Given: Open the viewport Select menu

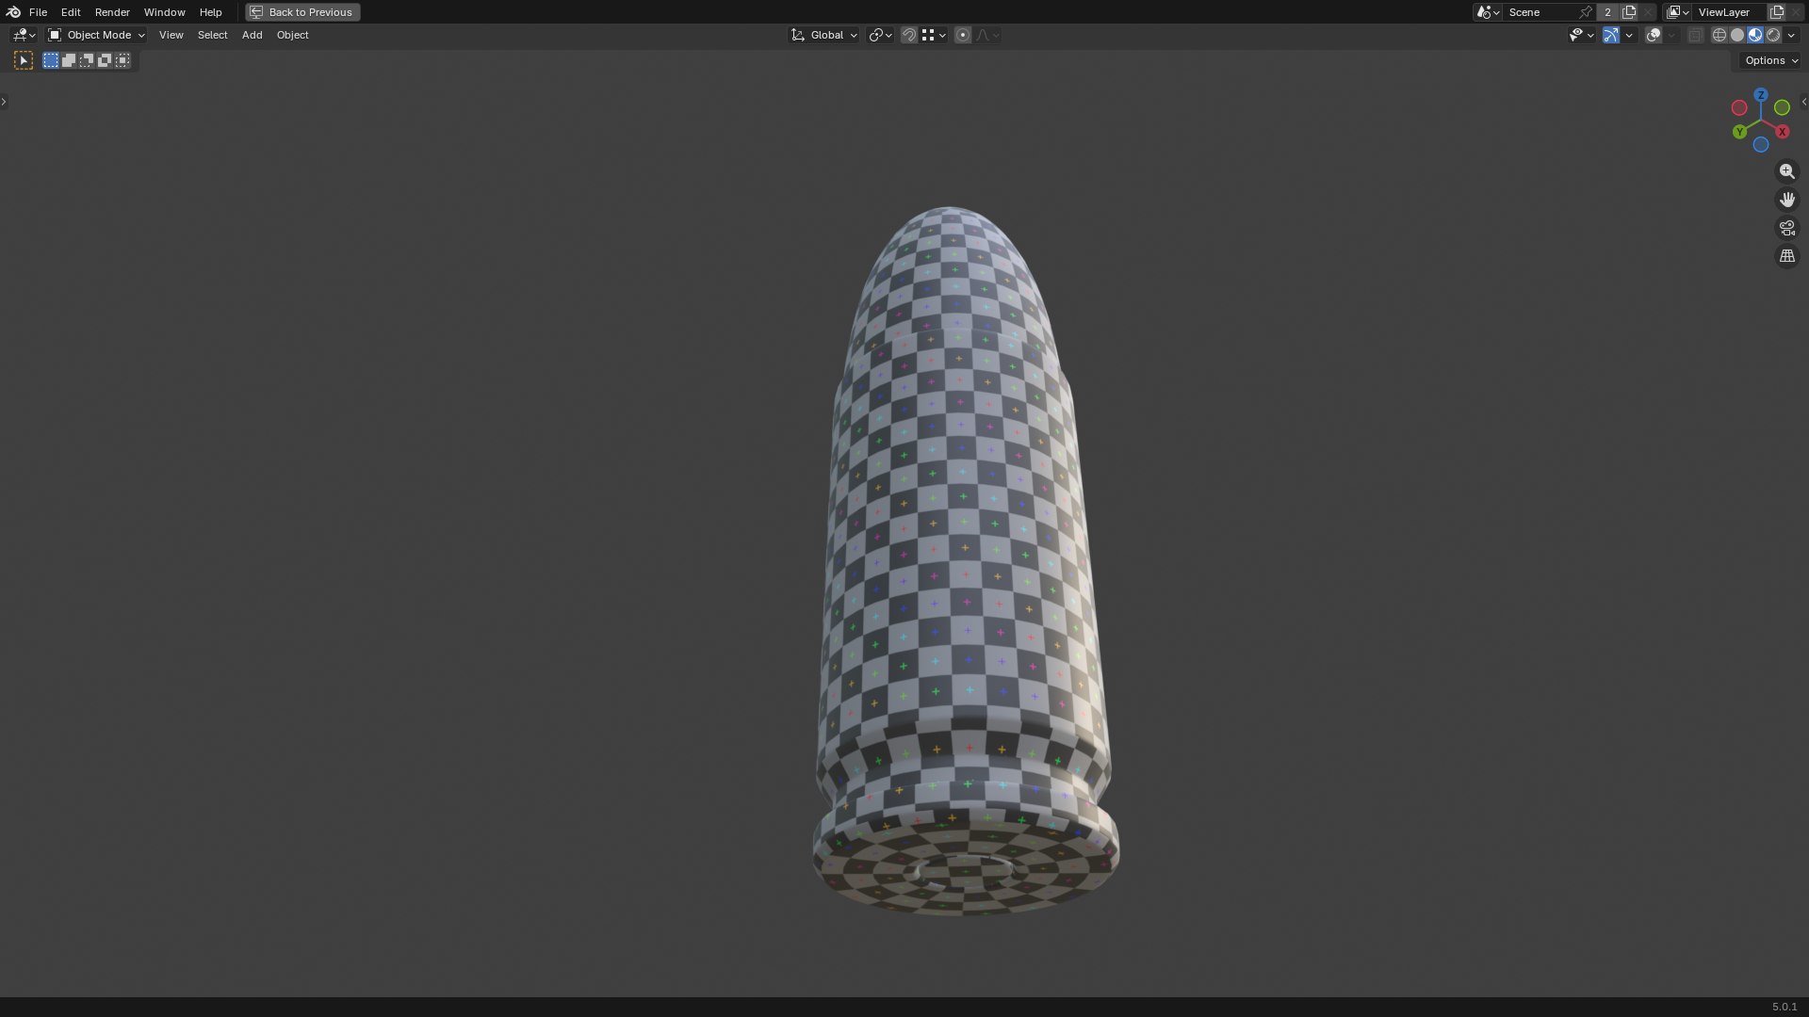Looking at the screenshot, I should pyautogui.click(x=212, y=35).
